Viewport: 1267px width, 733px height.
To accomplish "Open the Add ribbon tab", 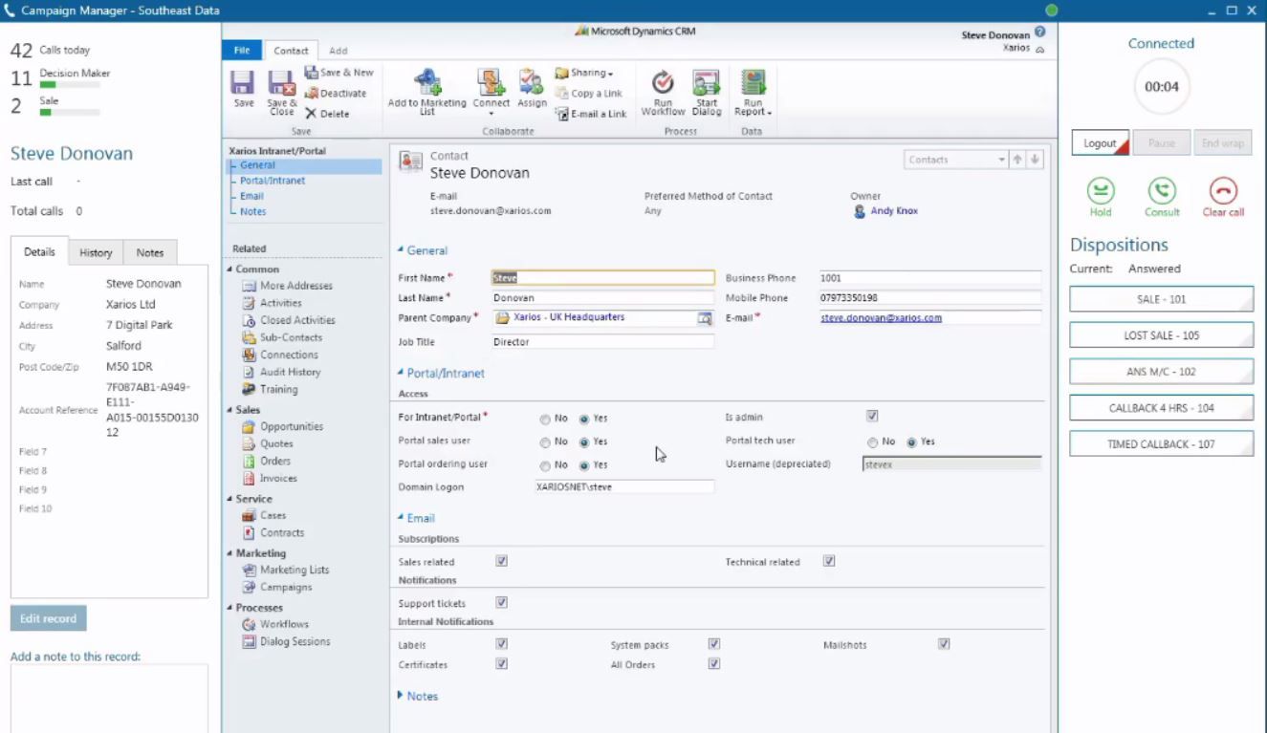I will click(x=339, y=50).
